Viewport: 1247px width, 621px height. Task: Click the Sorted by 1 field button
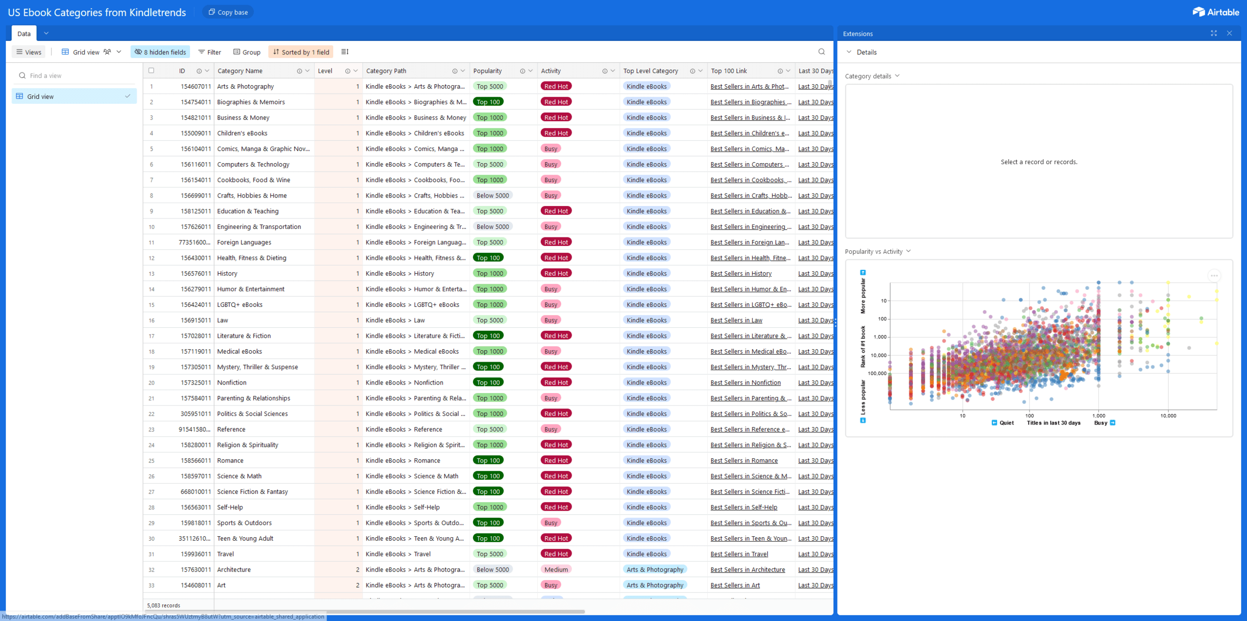click(301, 52)
